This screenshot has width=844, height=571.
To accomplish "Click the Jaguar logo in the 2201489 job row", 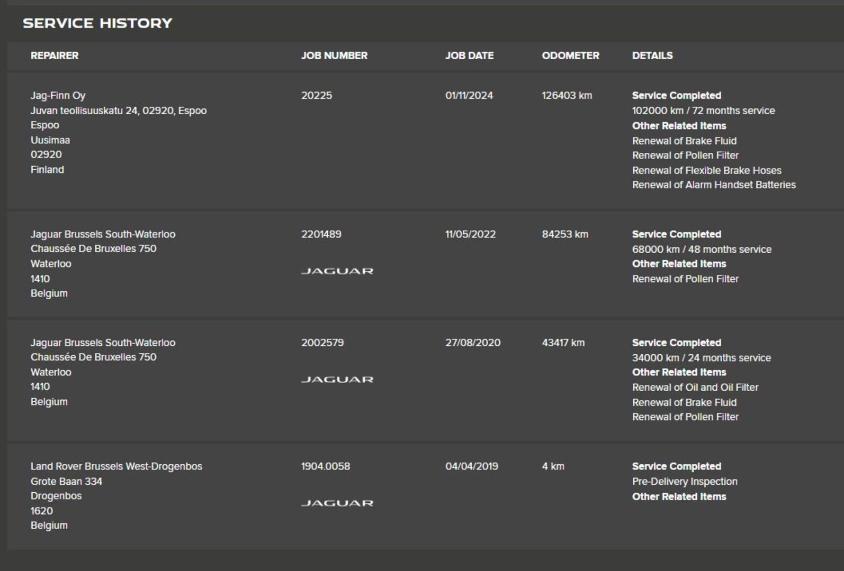I will click(337, 271).
